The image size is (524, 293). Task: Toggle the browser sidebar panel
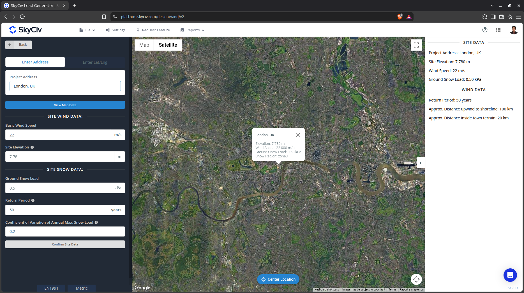coord(493,17)
